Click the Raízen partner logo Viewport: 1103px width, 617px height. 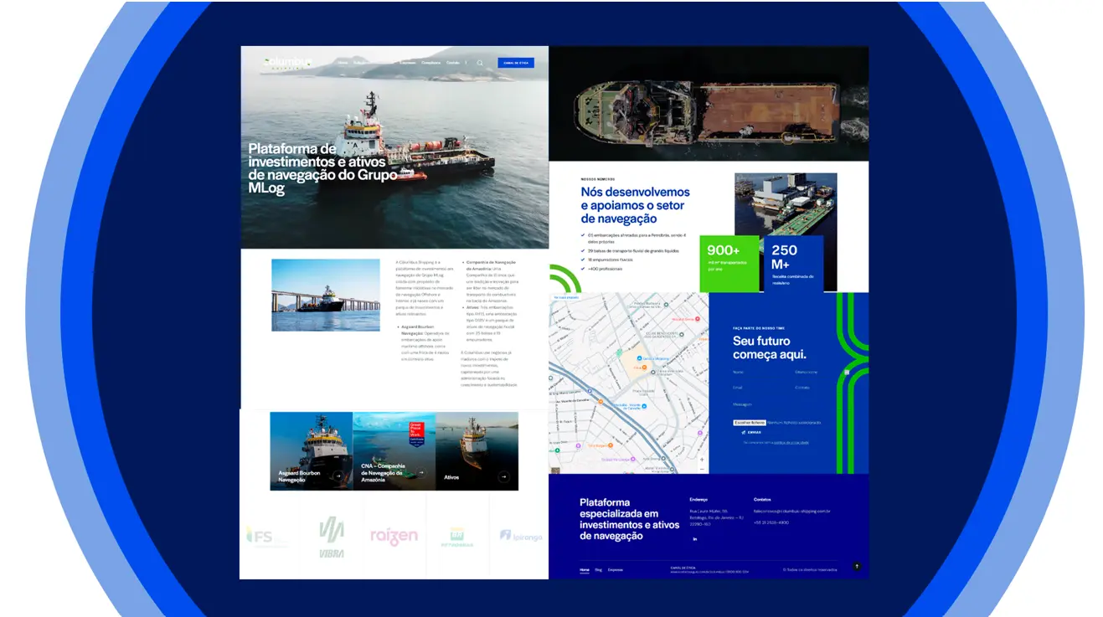[394, 536]
